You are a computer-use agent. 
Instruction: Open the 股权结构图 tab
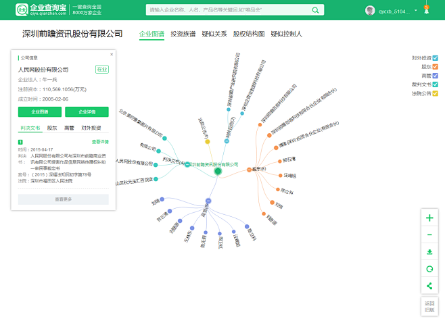pyautogui.click(x=249, y=34)
